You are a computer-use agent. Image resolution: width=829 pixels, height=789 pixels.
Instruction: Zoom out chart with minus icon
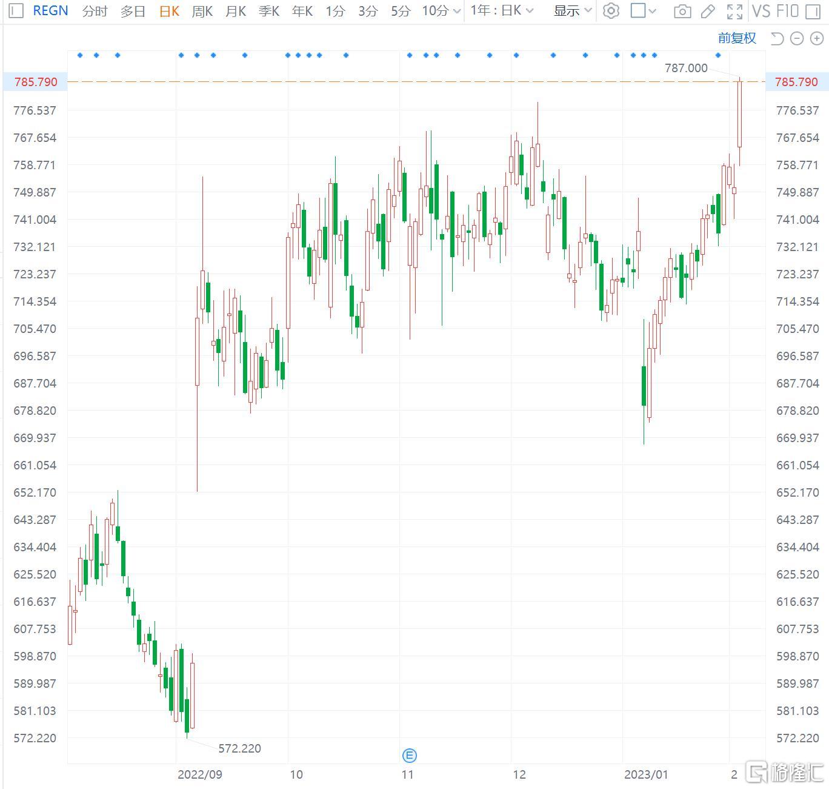coord(797,39)
